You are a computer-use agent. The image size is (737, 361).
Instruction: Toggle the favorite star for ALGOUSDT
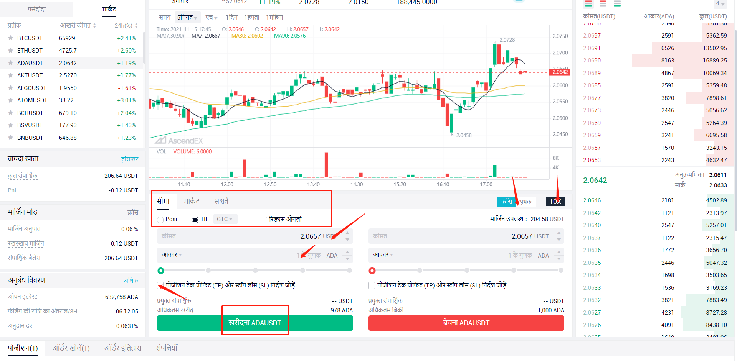point(10,88)
